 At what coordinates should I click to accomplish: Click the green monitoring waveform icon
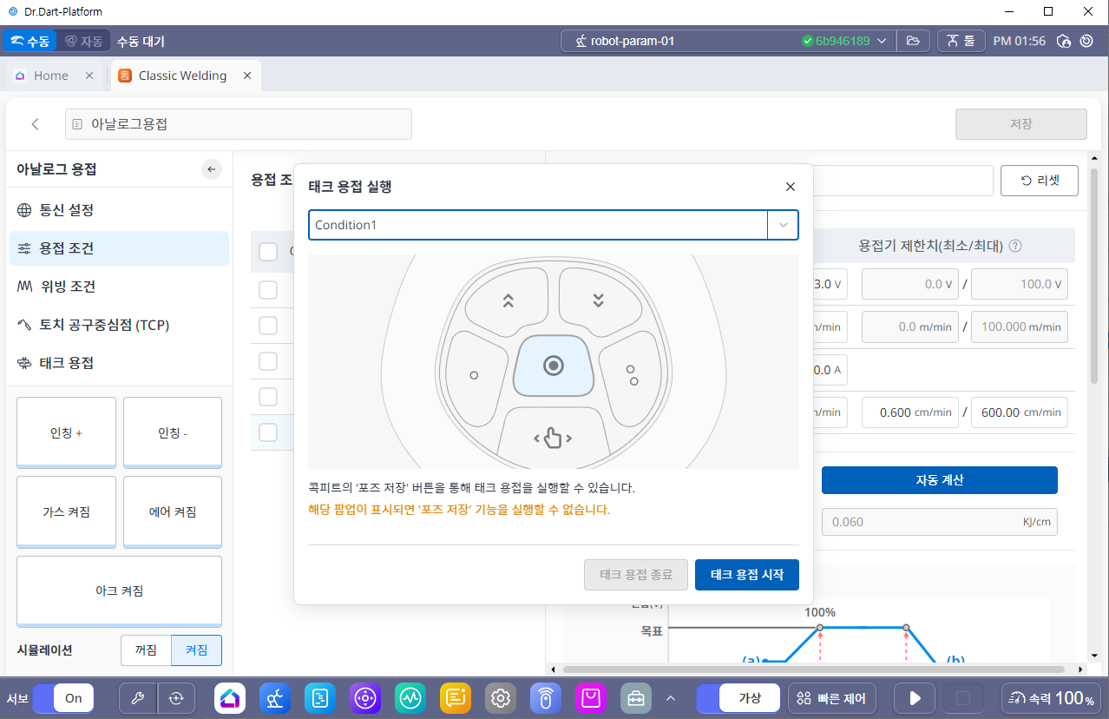tap(410, 698)
